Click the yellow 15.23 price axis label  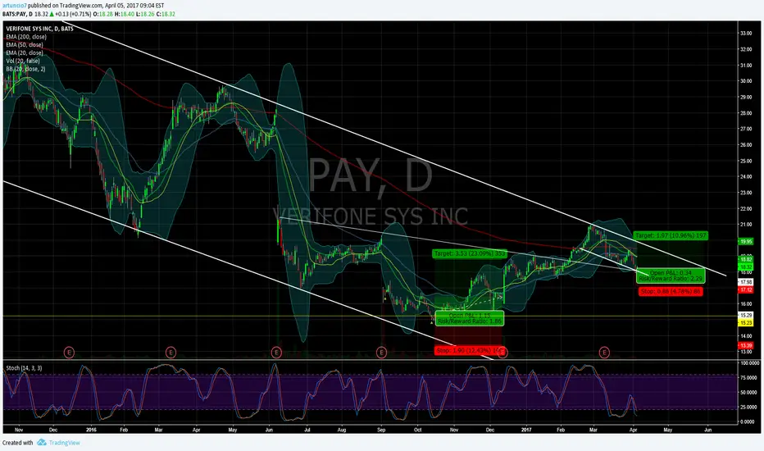coord(746,323)
